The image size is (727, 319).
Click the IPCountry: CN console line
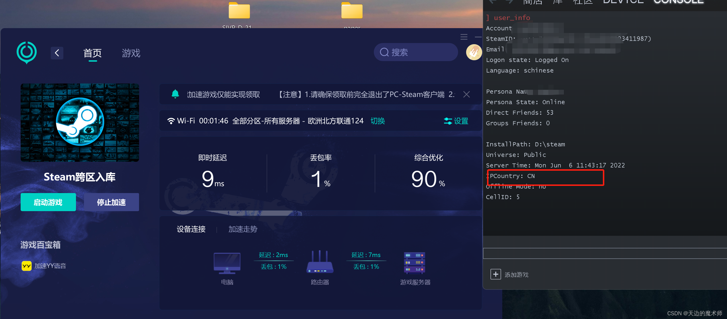510,176
